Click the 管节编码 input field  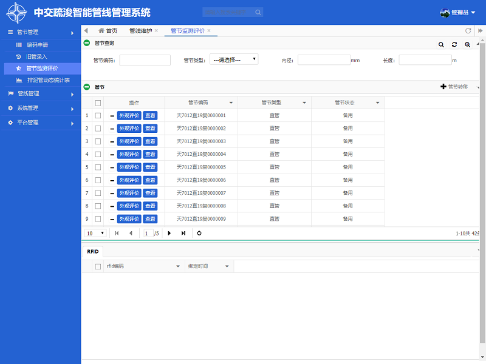coord(145,60)
